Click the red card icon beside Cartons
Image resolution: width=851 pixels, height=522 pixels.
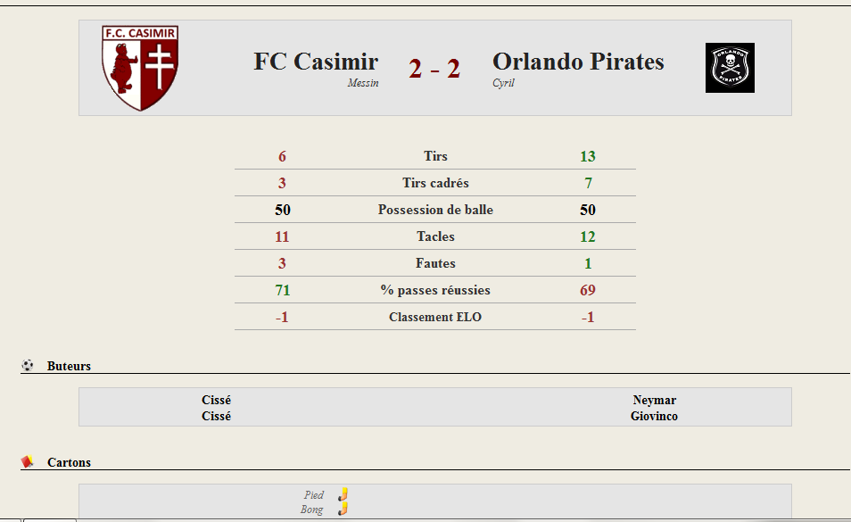click(x=27, y=461)
